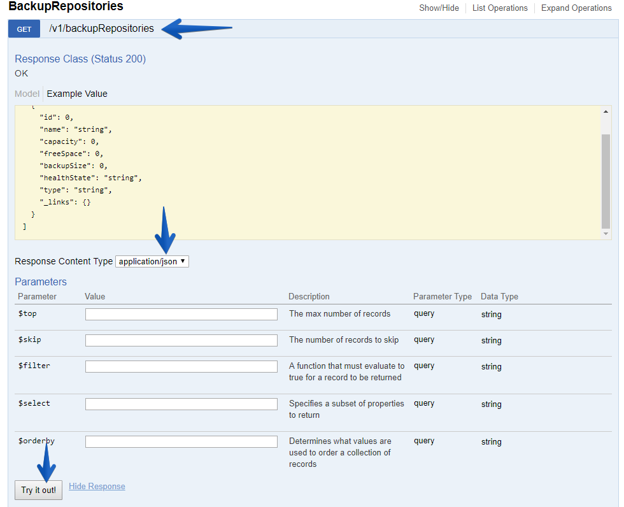
Task: Open the /v1/backupRepositories endpoint path
Action: tap(101, 29)
